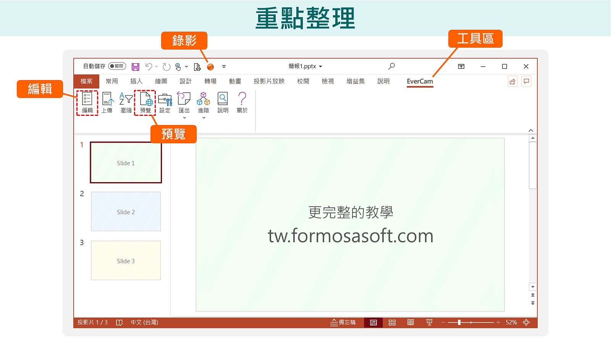Open the EverCam 編輯 edit tool
The height and width of the screenshot is (343, 611).
click(x=87, y=102)
